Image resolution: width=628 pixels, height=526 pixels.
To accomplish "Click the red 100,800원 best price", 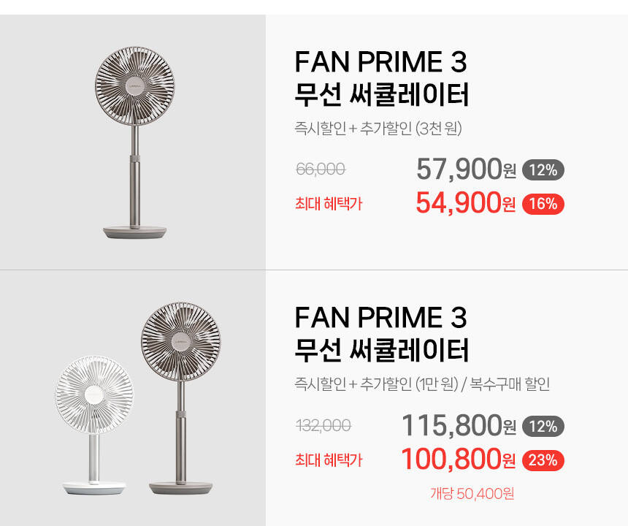I will coord(459,460).
